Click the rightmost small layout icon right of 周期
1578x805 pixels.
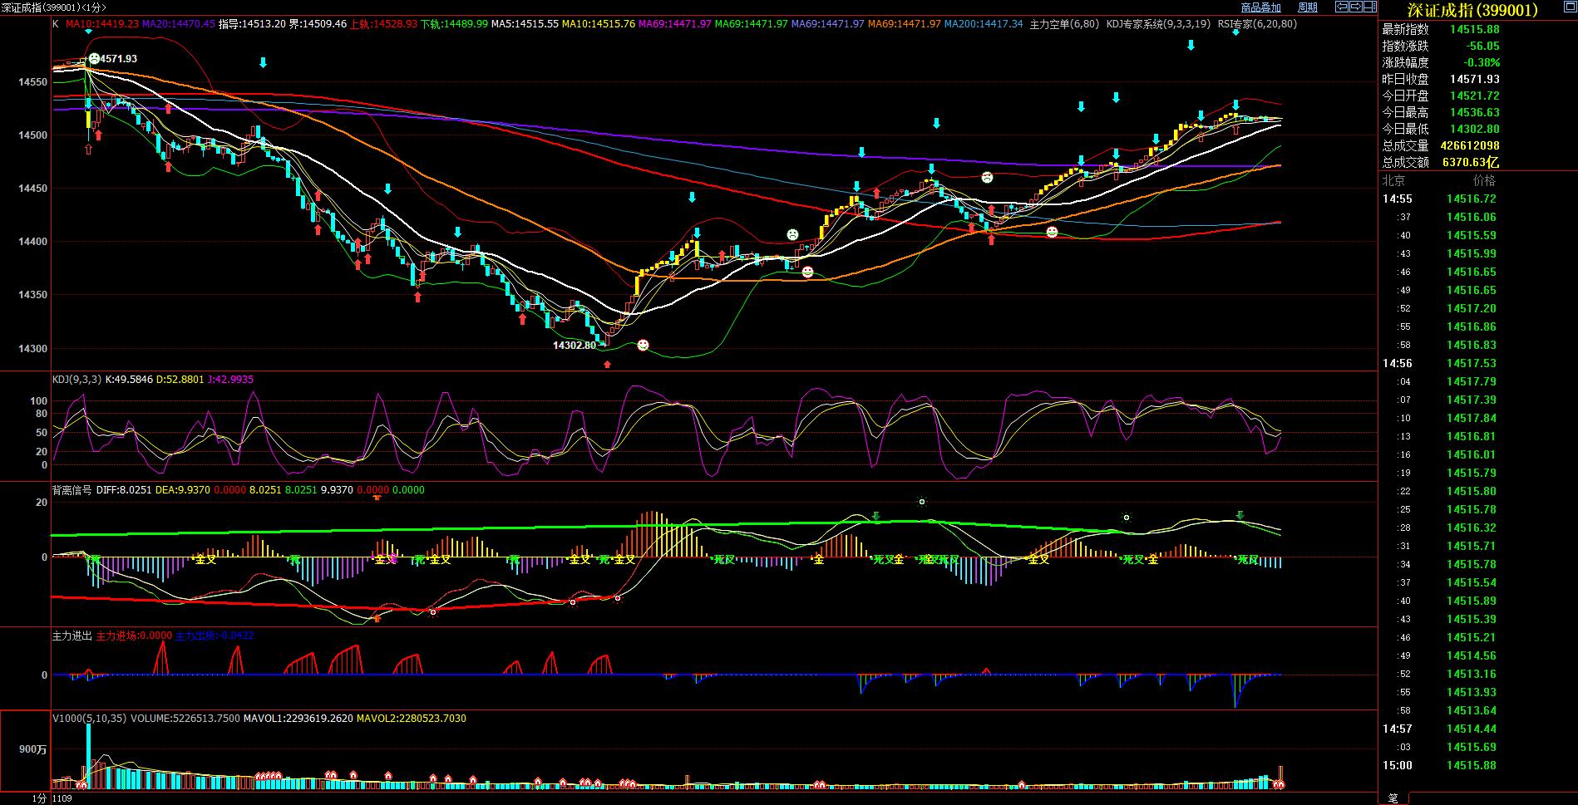[x=1369, y=7]
